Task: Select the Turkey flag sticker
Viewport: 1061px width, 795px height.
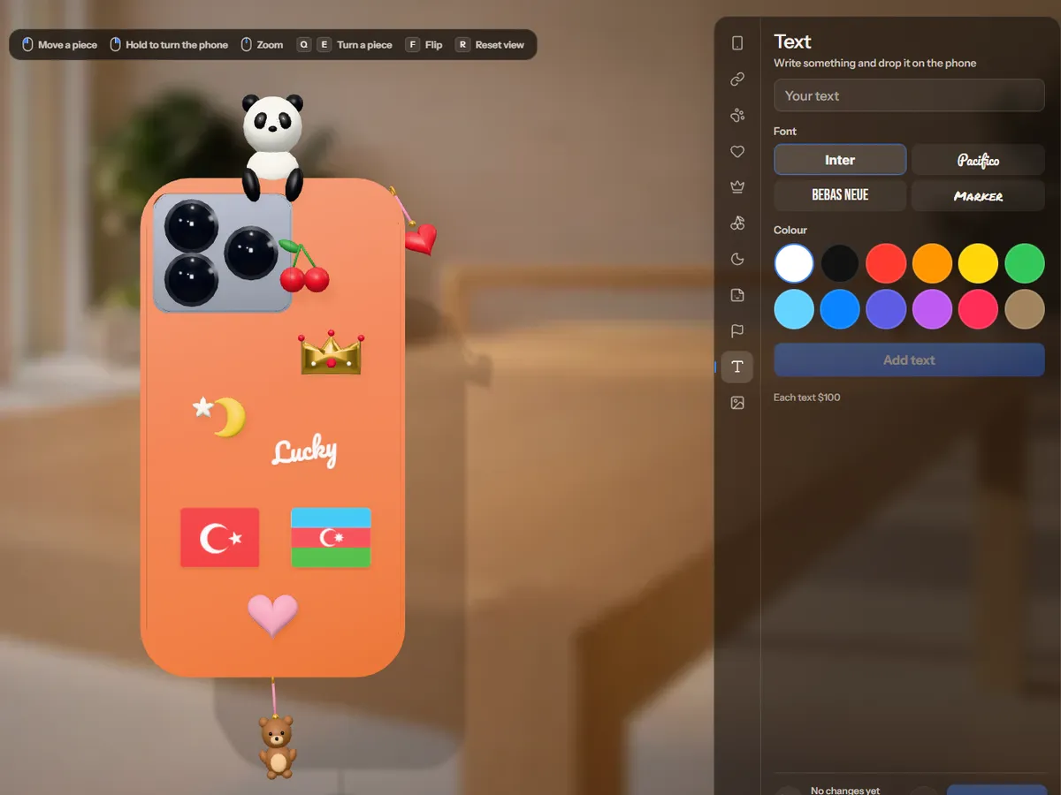Action: pyautogui.click(x=220, y=537)
